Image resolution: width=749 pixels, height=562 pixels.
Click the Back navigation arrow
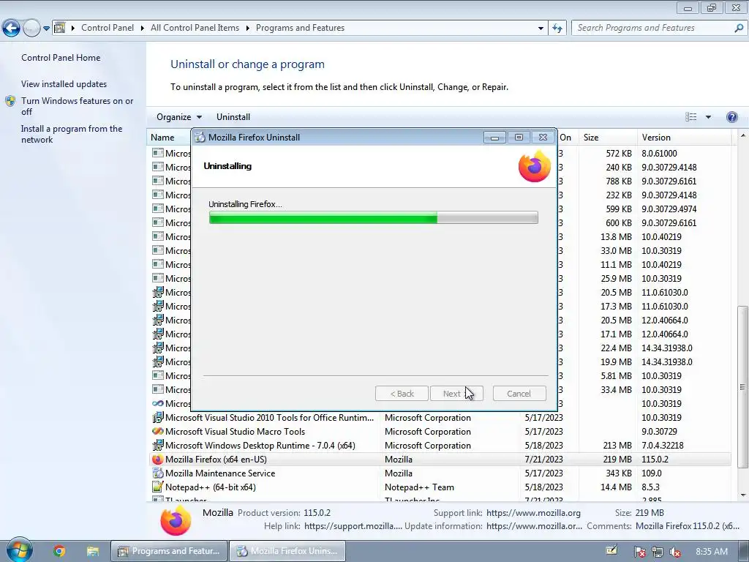11,29
